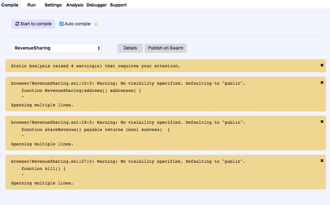Screen dimensions: 330x205
Task: Switch to the Run tab
Action: pyautogui.click(x=31, y=5)
